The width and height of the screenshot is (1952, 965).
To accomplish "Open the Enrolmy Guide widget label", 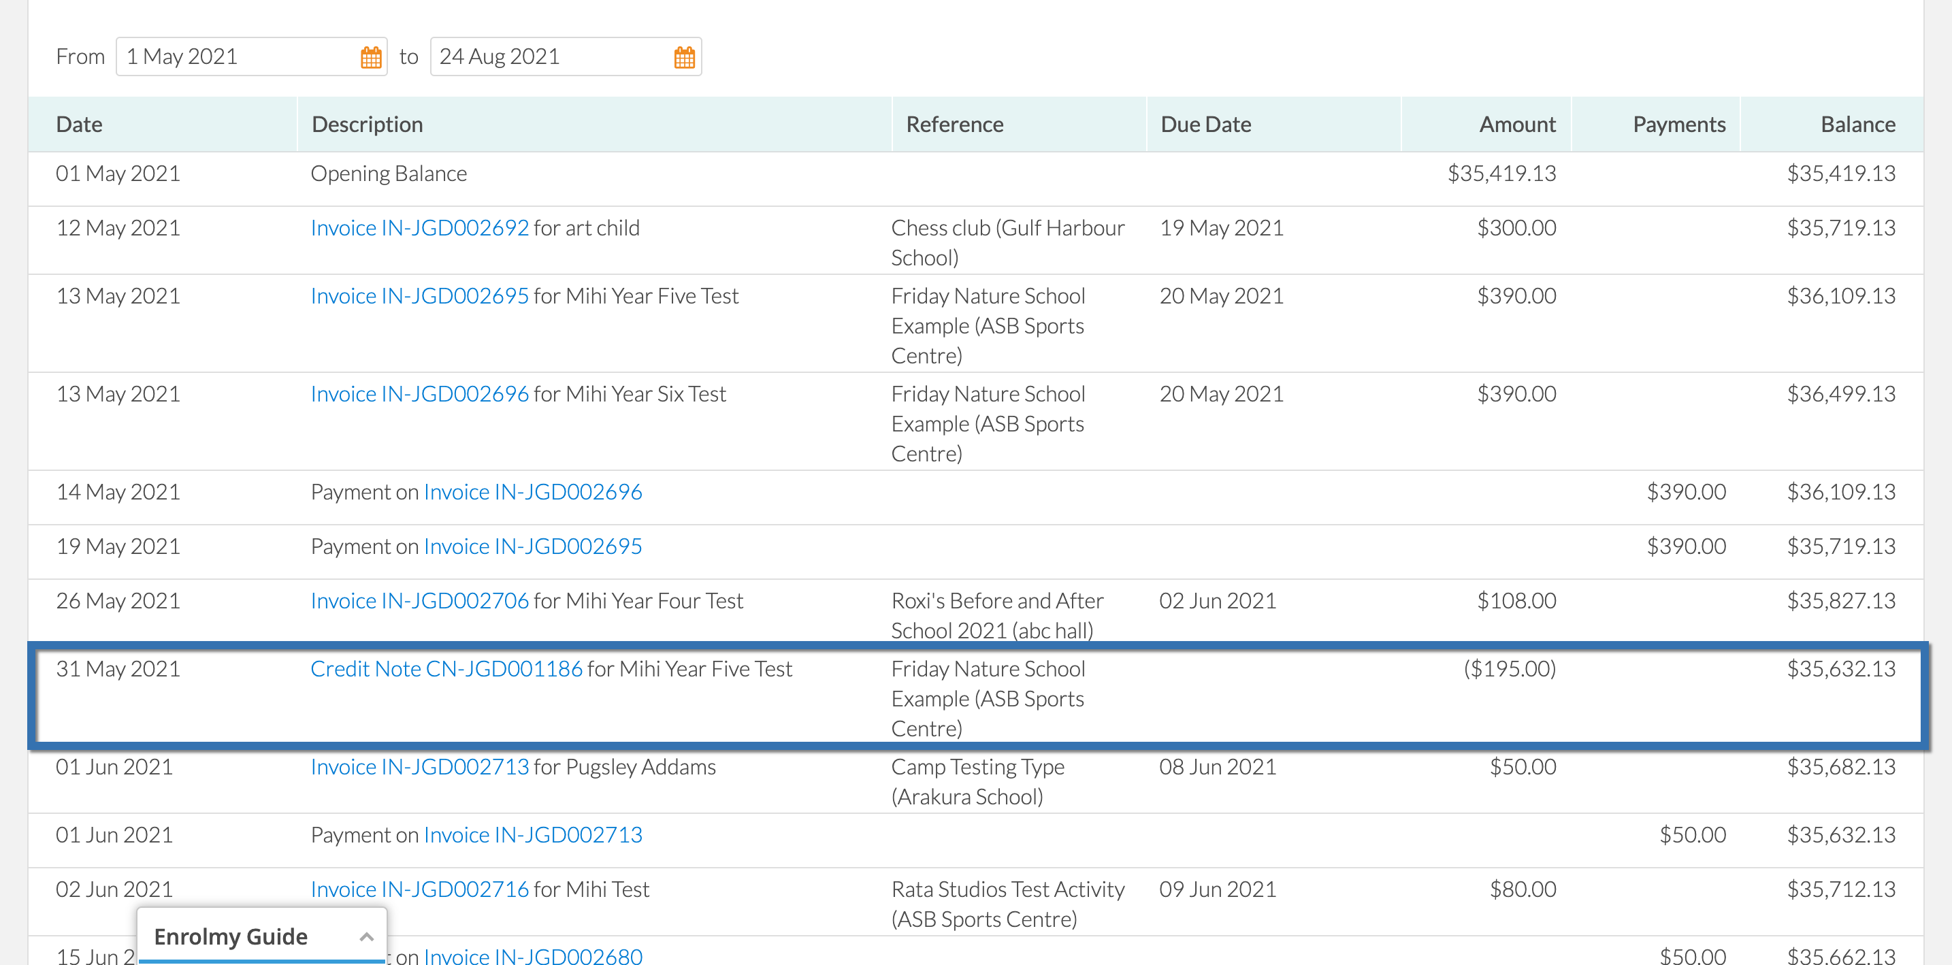I will click(x=230, y=937).
